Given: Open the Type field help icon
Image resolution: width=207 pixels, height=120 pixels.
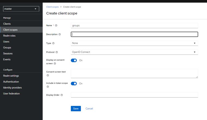Looking at the screenshot, I should click(x=53, y=43).
